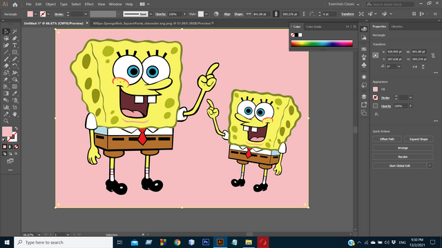This screenshot has width=442, height=248.
Task: Click the Fill swatch in Appearance section
Action: point(375,89)
